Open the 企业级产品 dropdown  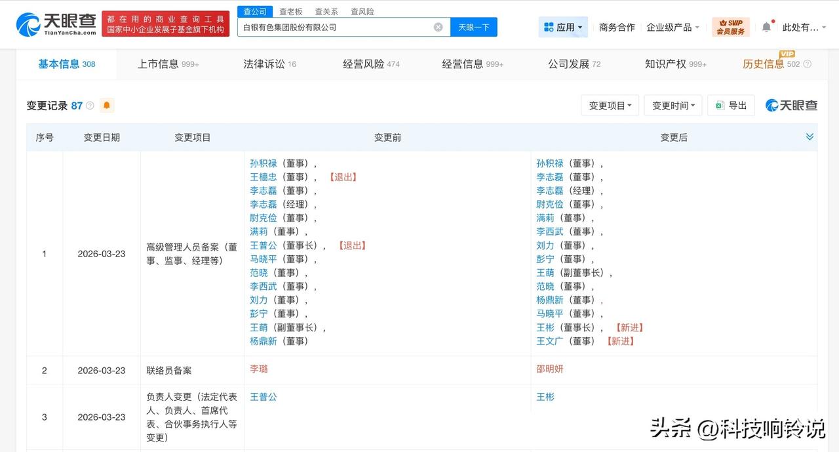point(673,28)
